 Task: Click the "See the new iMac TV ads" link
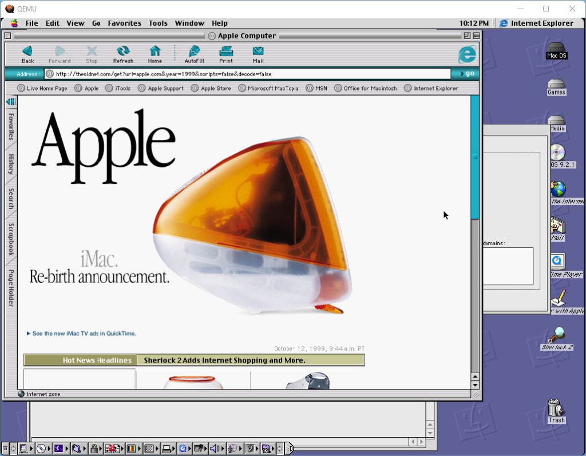(84, 333)
